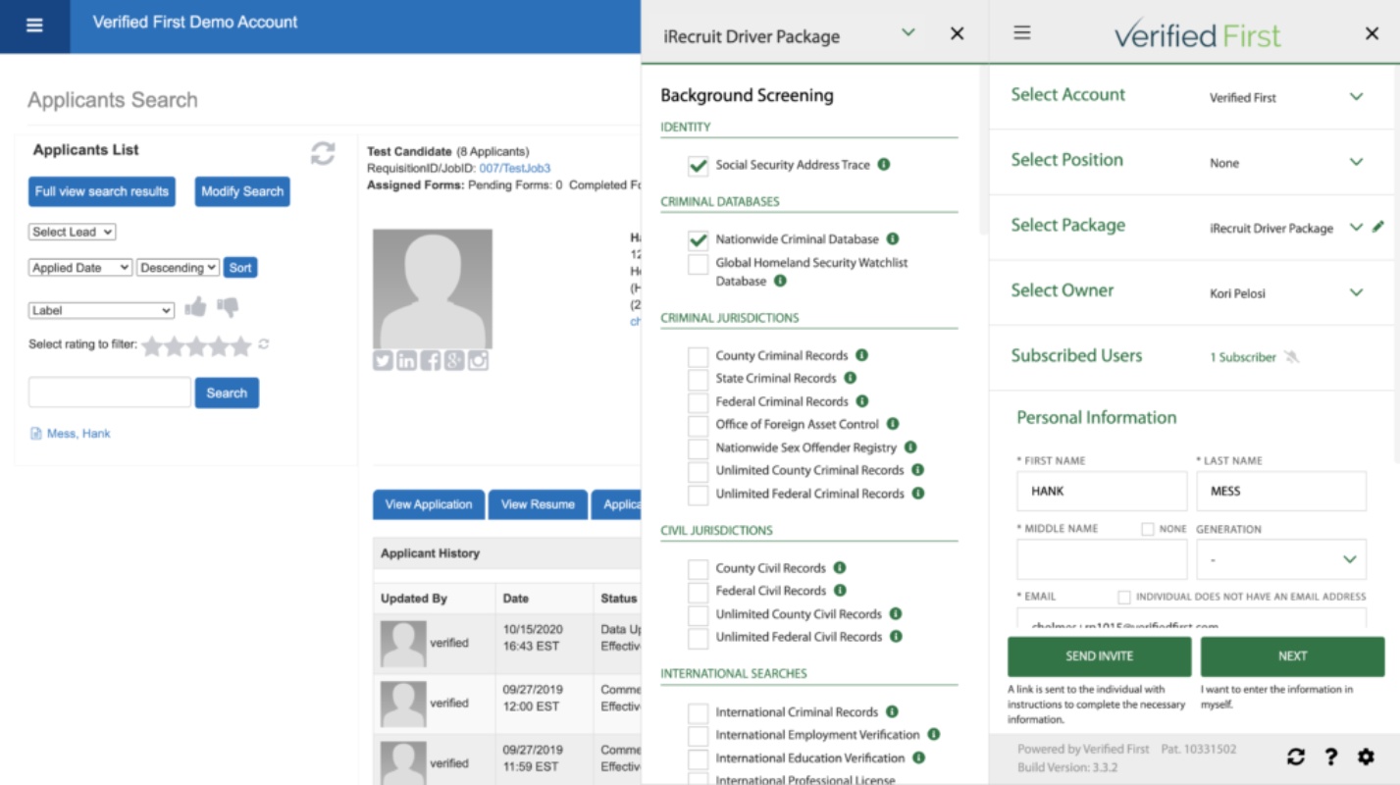1400x785 pixels.
Task: Toggle the Subscribed Users notification bell
Action: (x=1292, y=356)
